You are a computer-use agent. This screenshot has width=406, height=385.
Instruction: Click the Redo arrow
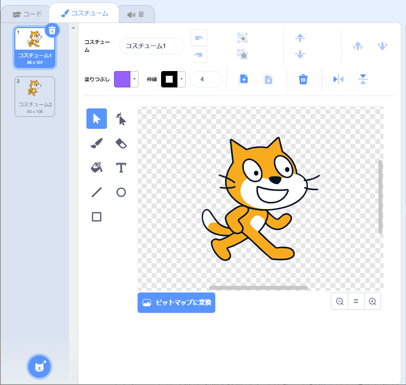pyautogui.click(x=199, y=55)
